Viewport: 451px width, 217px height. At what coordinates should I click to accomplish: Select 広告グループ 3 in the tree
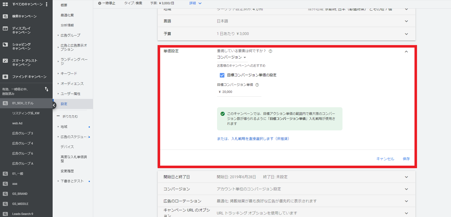(23, 133)
